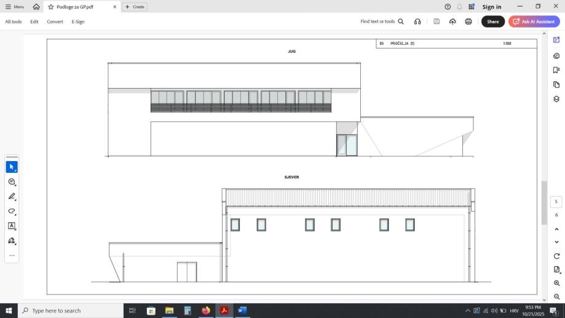Click scrollbar up arrow
The height and width of the screenshot is (318, 565).
[543, 33]
